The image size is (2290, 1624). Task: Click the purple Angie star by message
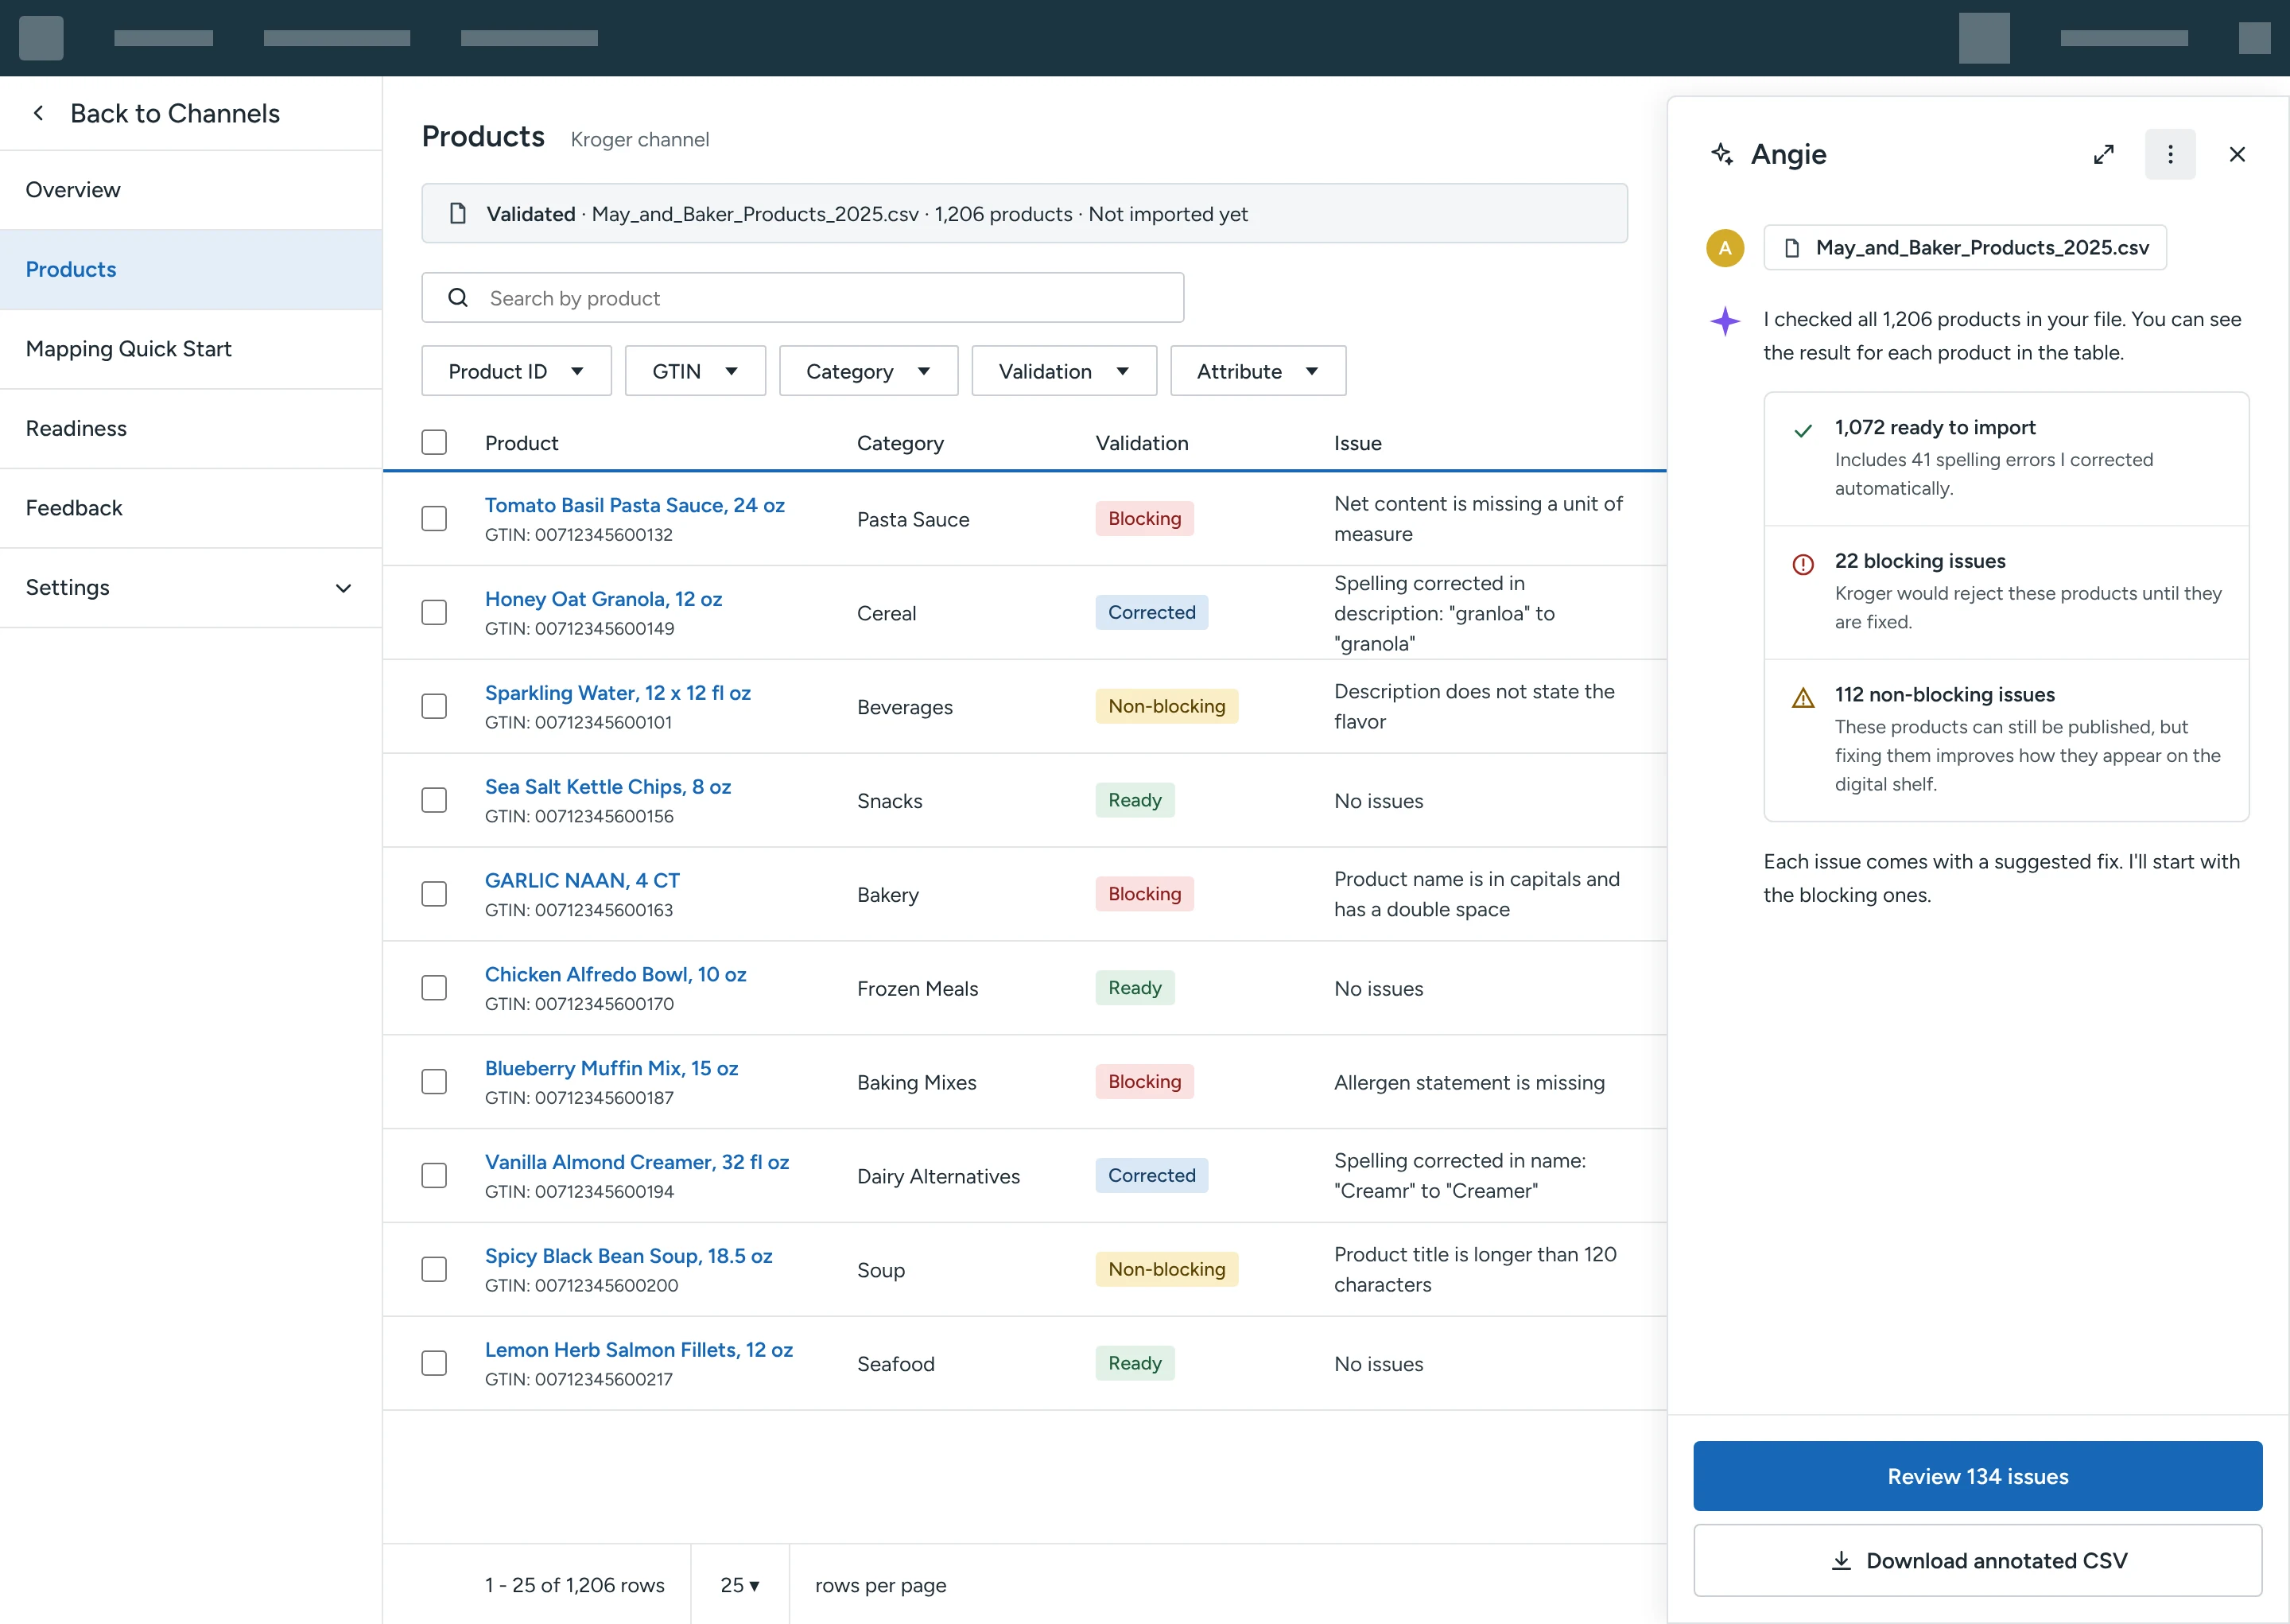point(1725,321)
